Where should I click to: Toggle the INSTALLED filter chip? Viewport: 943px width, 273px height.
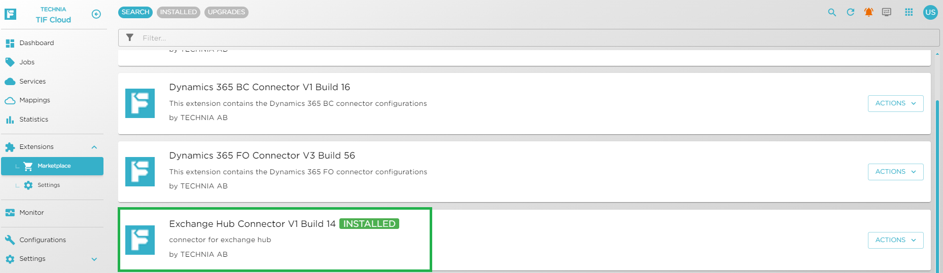178,12
